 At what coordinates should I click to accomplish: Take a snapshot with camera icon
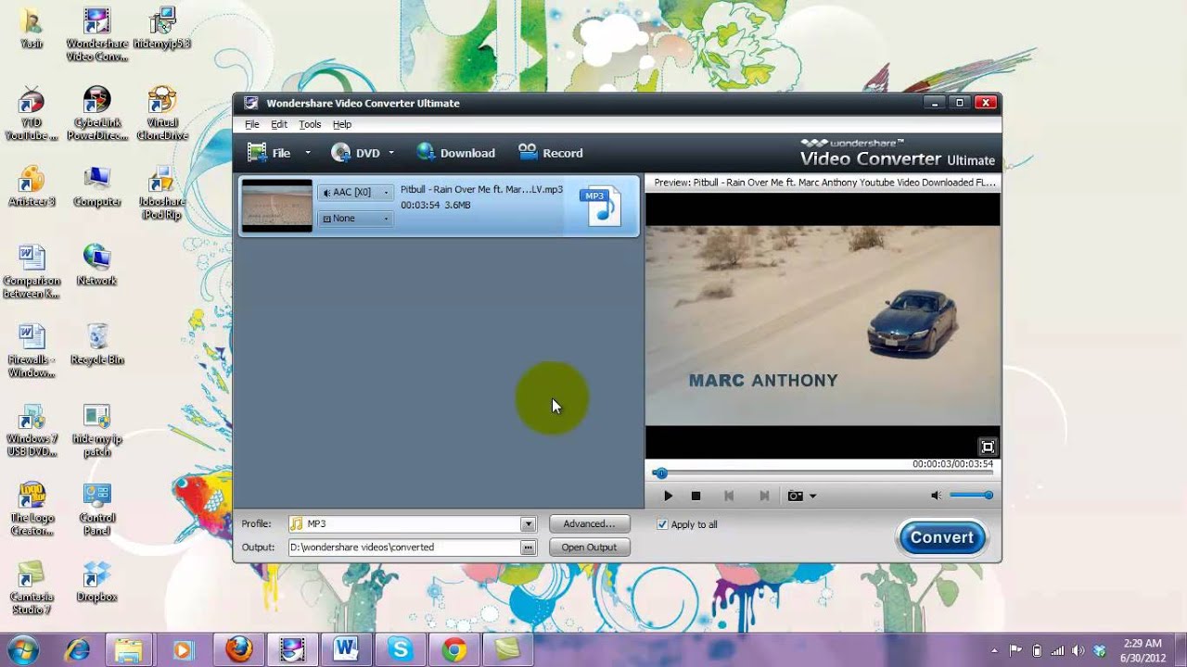click(795, 497)
